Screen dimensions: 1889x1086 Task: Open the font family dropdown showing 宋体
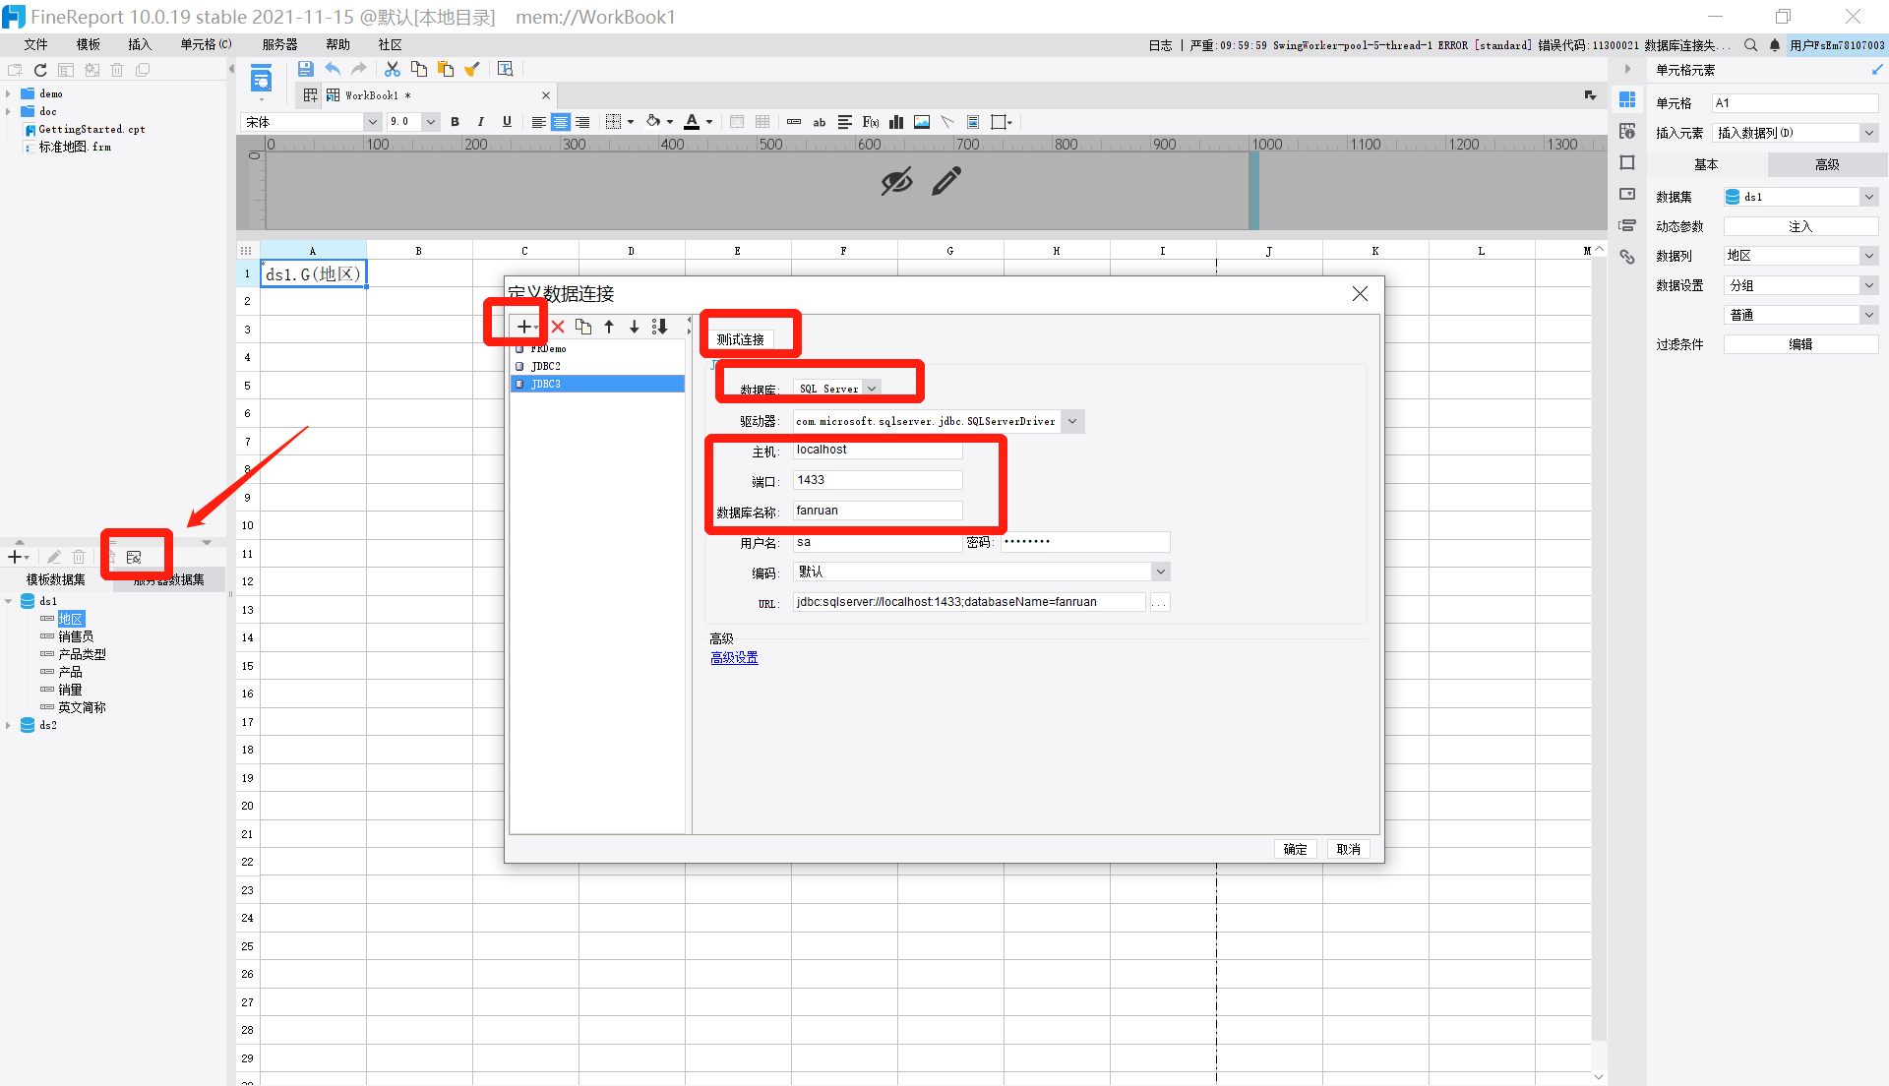(372, 121)
